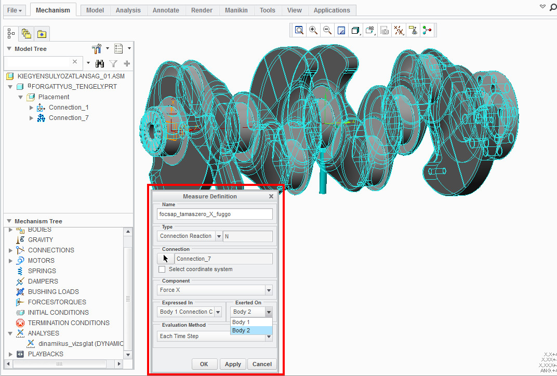Click Mechanism Tree horizontal scrollbar thumb
557x376 pixels.
pyautogui.click(x=59, y=364)
